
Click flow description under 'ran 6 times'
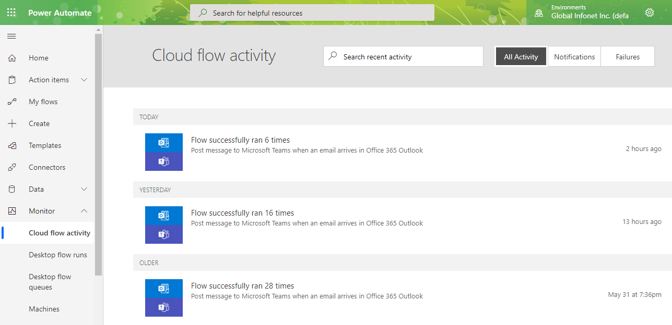(x=307, y=151)
